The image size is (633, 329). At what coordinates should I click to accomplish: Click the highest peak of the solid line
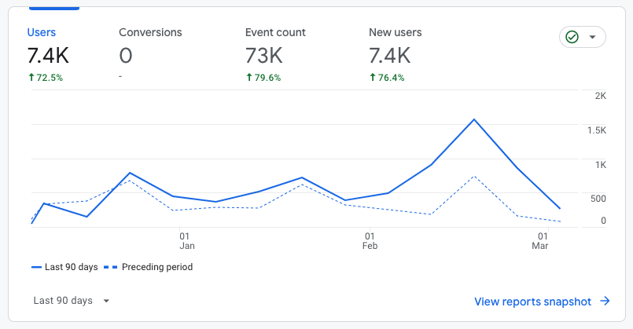(x=473, y=119)
